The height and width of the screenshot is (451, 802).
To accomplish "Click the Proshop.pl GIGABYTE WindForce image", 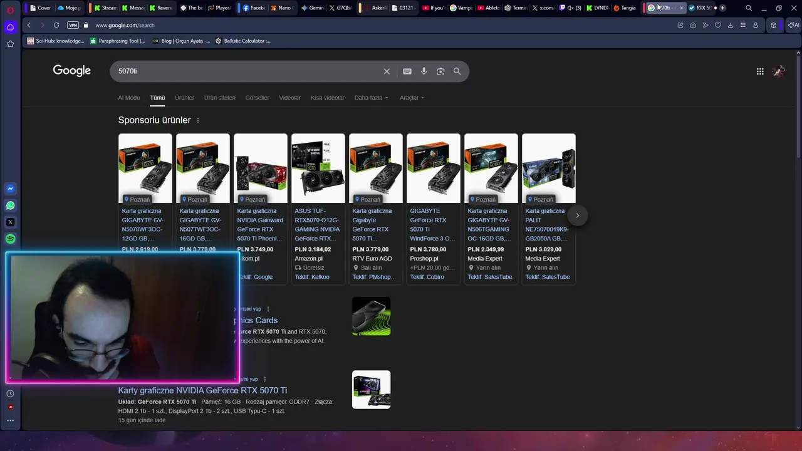I will coord(434,168).
